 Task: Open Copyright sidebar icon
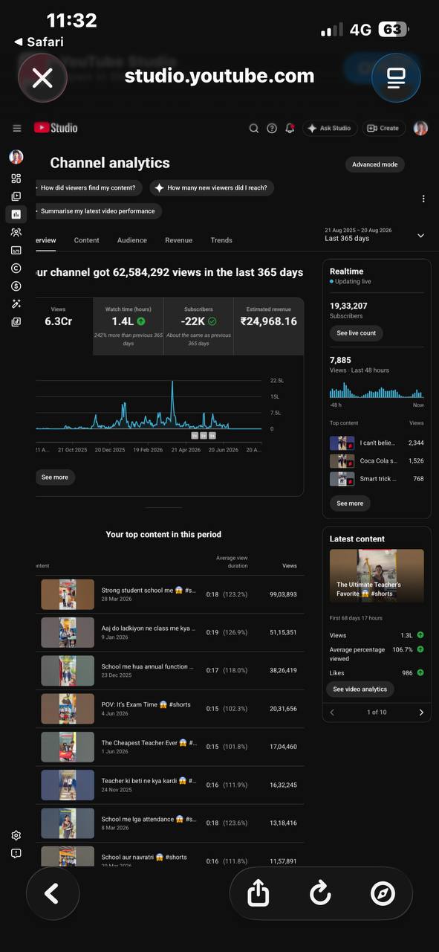[x=16, y=268]
